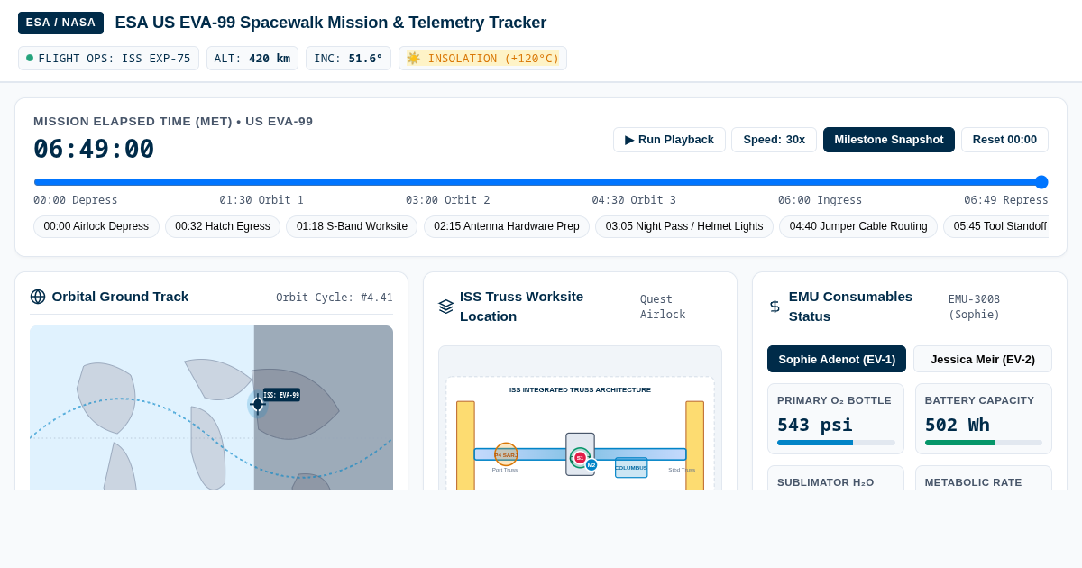
Task: Click the ISS: EVA-99 label on the map
Action: [281, 395]
